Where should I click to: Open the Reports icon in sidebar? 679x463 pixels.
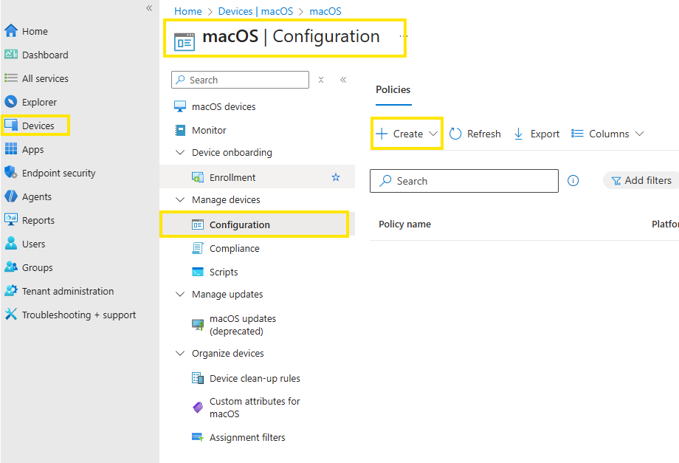pos(11,219)
